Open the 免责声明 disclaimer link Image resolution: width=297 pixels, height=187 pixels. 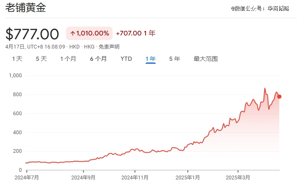coord(109,46)
